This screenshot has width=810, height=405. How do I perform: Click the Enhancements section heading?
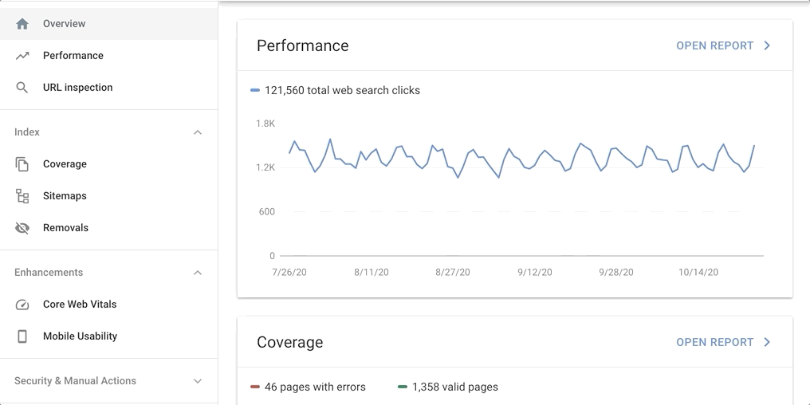49,272
